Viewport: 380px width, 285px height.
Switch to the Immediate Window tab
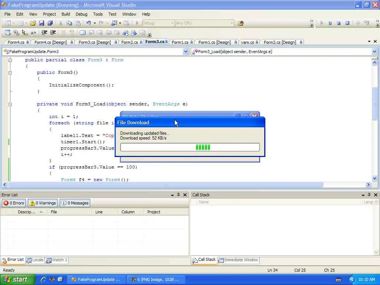[239, 260]
